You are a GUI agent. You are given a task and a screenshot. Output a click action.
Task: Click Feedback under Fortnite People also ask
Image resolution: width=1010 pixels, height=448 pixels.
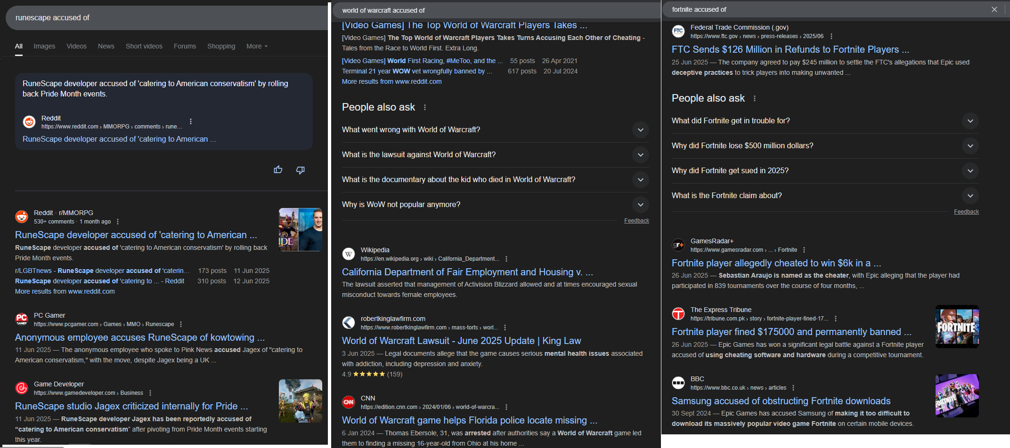pyautogui.click(x=966, y=212)
